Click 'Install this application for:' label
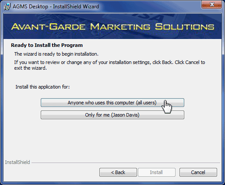225x185 pixels. click(x=42, y=87)
